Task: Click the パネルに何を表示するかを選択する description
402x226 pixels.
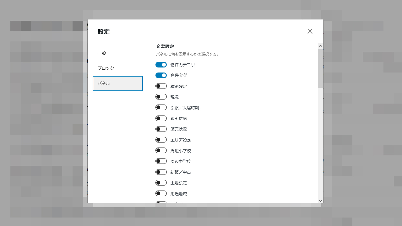Action: click(187, 54)
